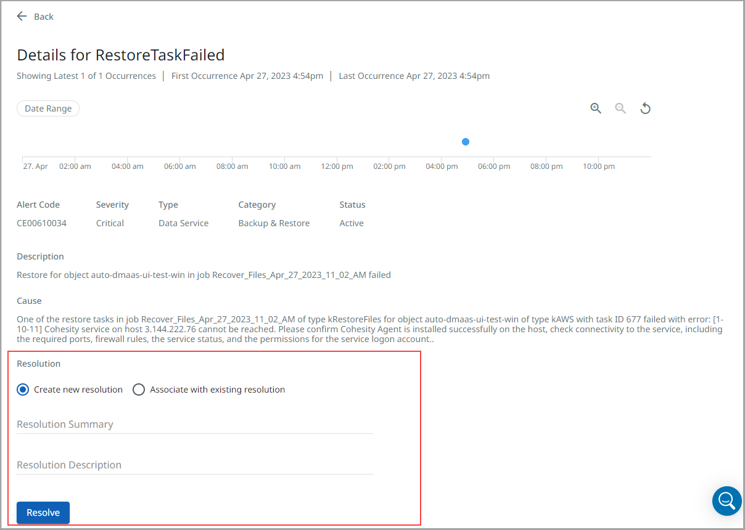Reset the timeline zoom level
The width and height of the screenshot is (745, 530).
pyautogui.click(x=645, y=108)
